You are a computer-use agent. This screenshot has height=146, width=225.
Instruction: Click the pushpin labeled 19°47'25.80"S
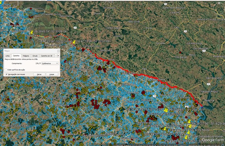(x=186, y=137)
